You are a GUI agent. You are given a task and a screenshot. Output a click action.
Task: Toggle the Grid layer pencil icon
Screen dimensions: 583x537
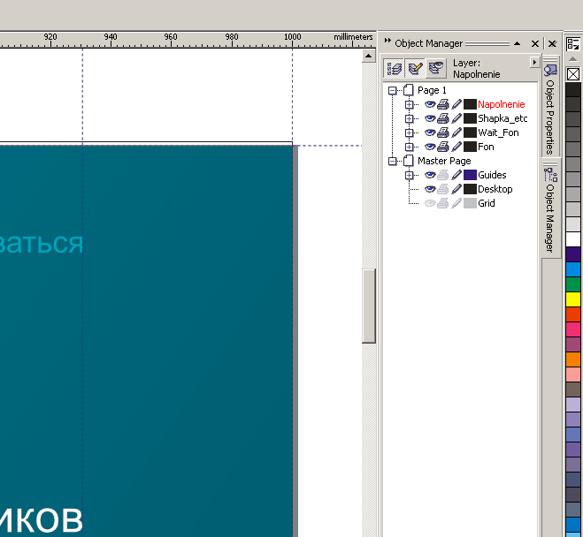(x=456, y=203)
